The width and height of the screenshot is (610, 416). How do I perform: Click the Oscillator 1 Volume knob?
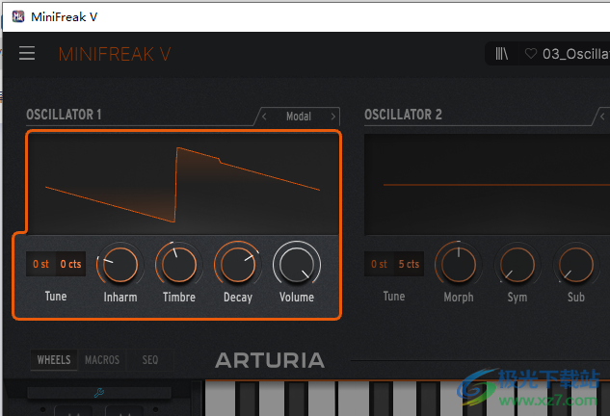297,265
